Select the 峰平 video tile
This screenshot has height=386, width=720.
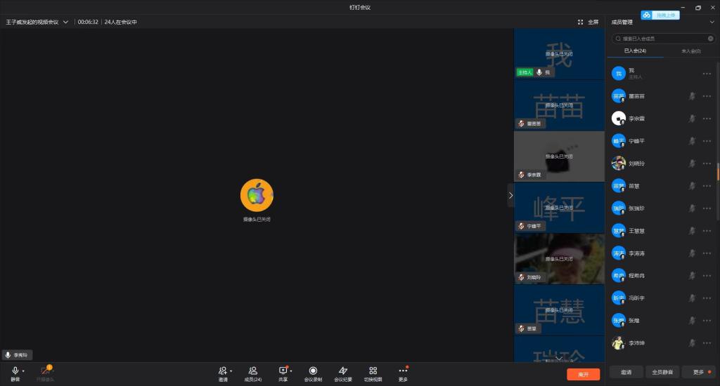click(559, 208)
